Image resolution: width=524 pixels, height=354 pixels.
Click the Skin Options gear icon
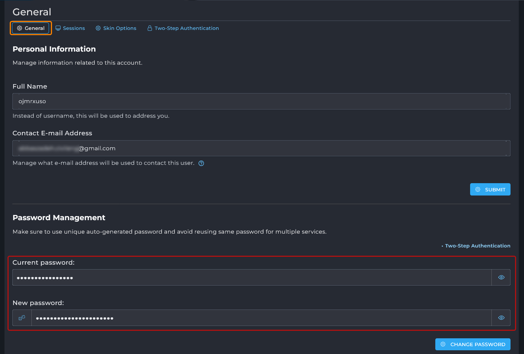pos(98,28)
